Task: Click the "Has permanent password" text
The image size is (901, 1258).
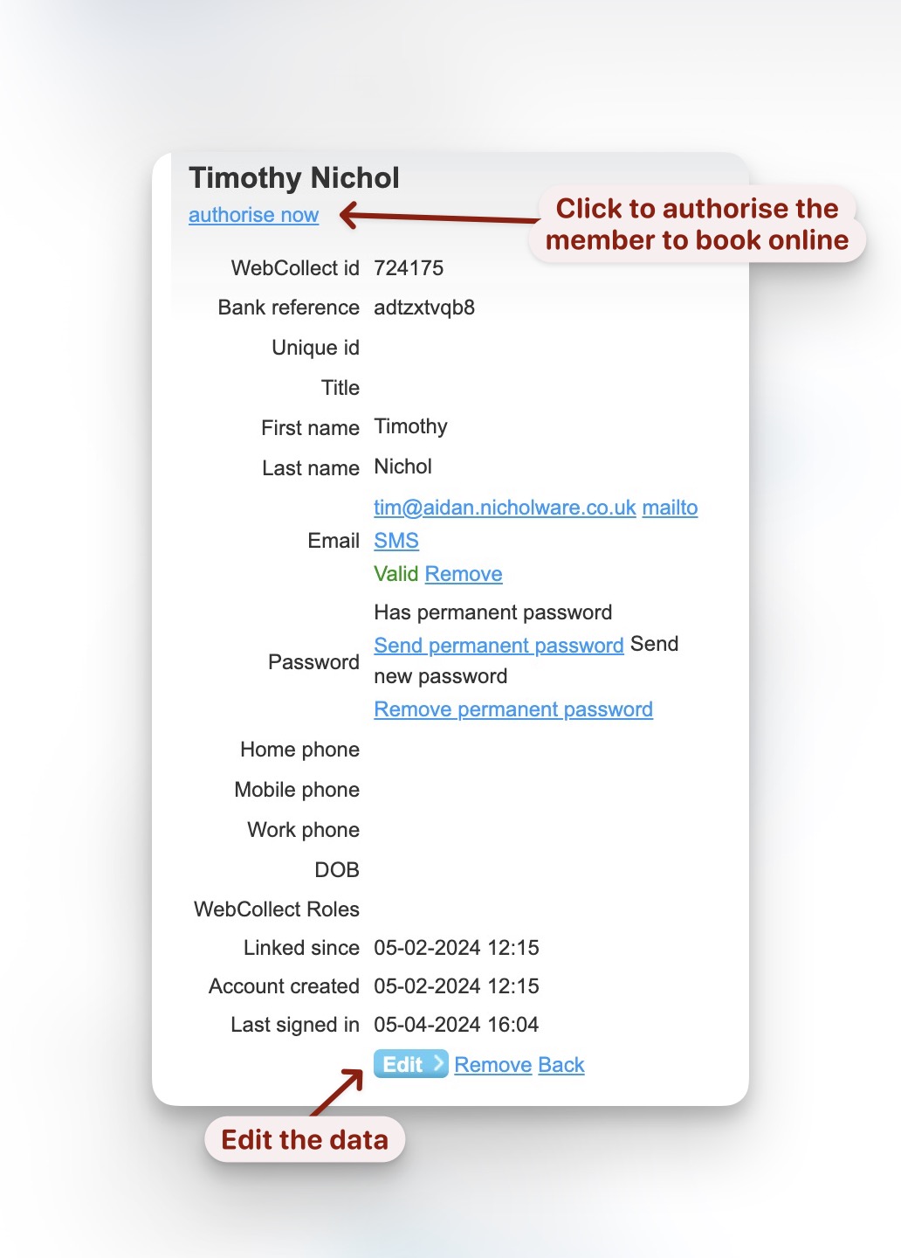Action: tap(493, 612)
